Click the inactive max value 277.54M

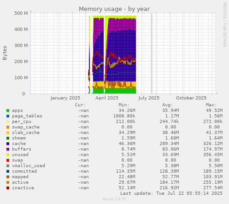[x=213, y=188]
